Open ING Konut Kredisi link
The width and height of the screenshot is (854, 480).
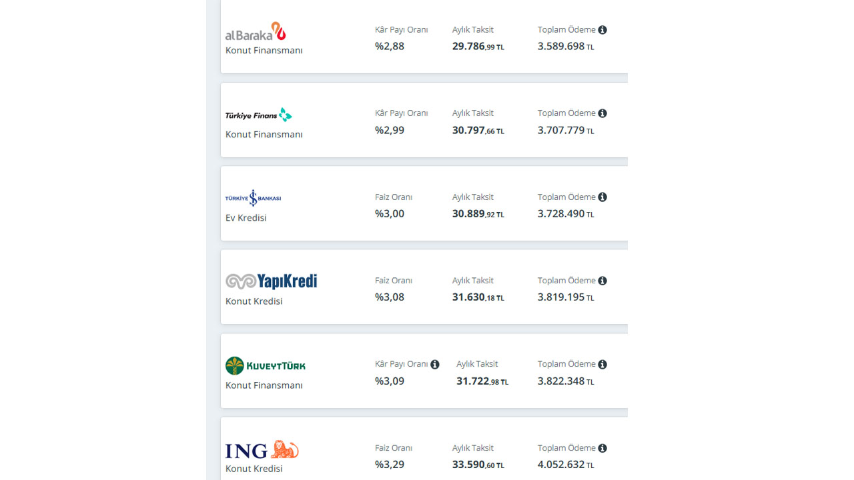[254, 469]
